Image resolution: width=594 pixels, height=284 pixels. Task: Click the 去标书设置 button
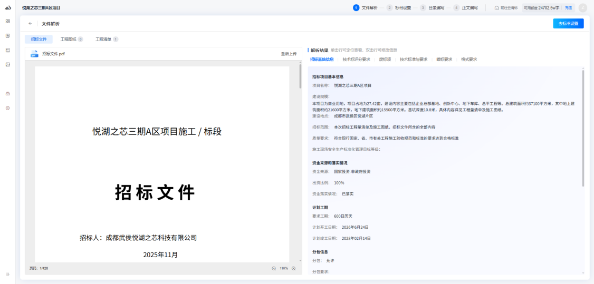point(568,23)
